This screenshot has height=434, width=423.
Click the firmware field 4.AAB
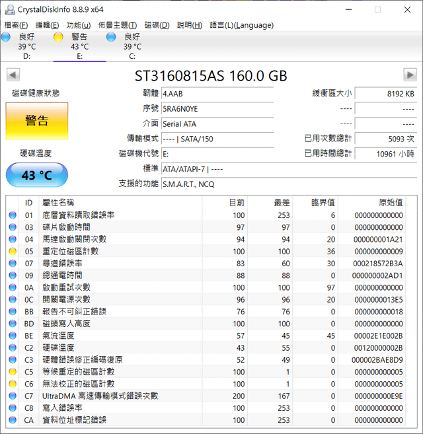click(x=217, y=94)
